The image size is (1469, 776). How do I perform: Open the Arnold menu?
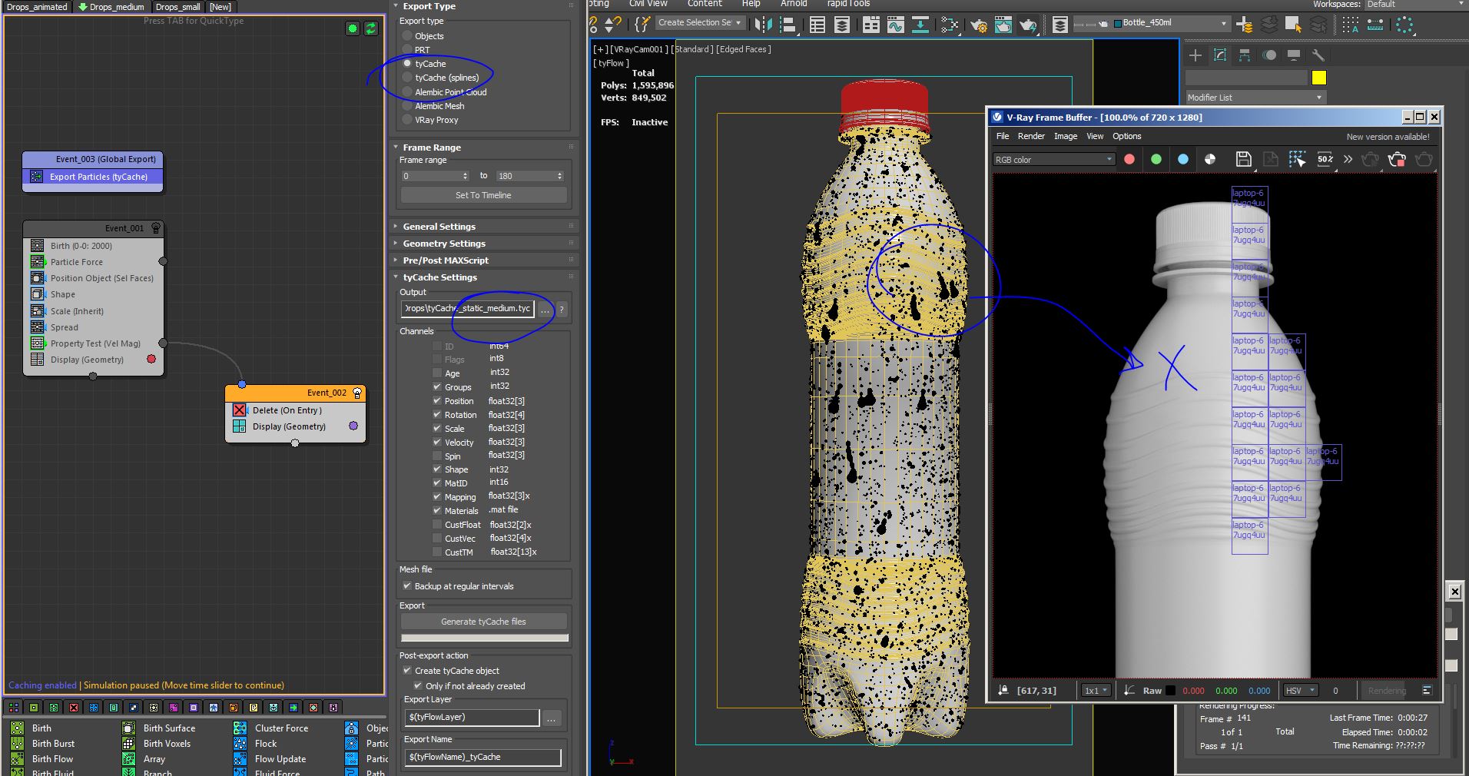point(794,4)
